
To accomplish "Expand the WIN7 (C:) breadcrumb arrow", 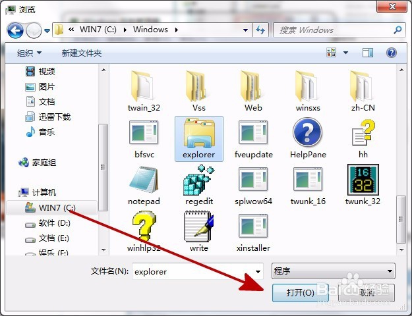I will coord(125,30).
